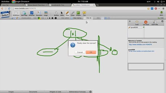This screenshot has height=93, width=166.
Task: Activate the Draw pencil tool
Action: click(x=67, y=14)
